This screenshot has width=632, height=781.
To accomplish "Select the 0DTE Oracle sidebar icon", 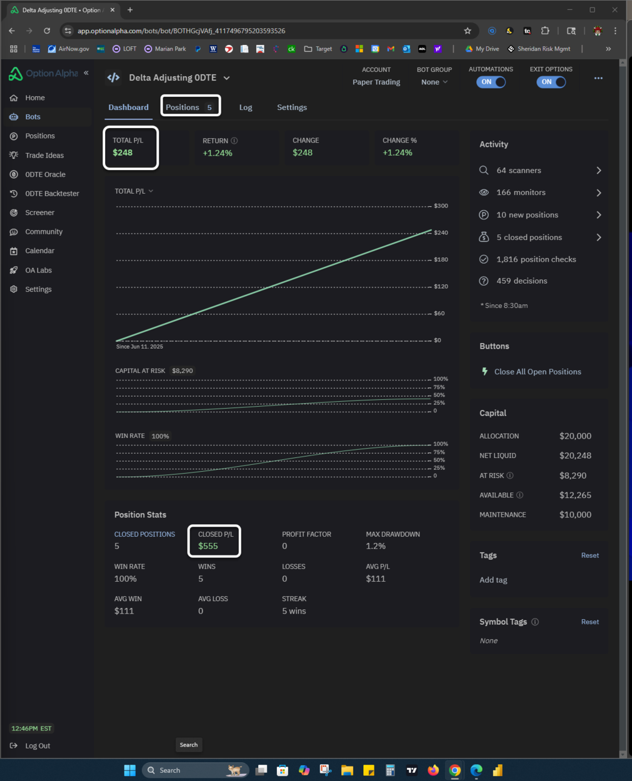I will pyautogui.click(x=13, y=174).
